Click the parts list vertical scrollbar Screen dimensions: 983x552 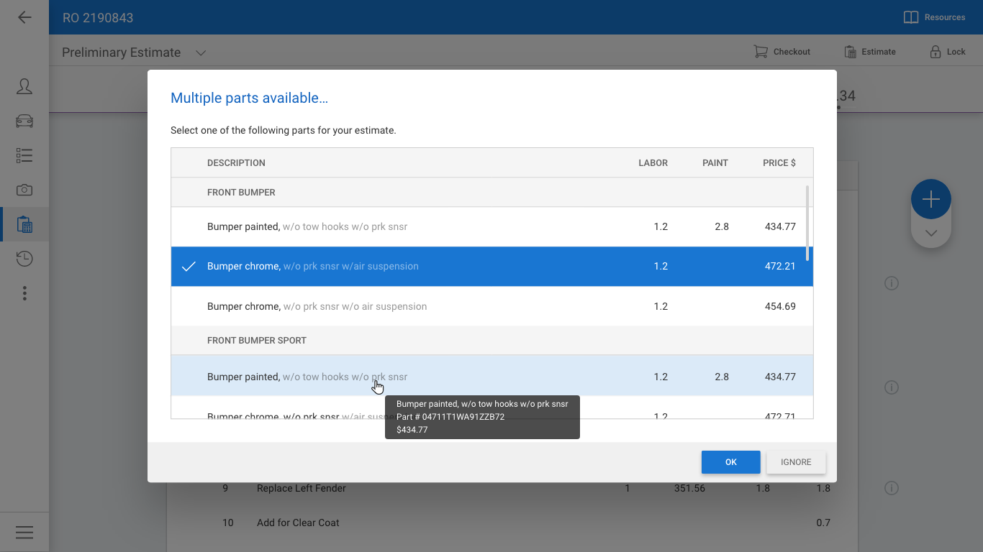[x=807, y=223]
